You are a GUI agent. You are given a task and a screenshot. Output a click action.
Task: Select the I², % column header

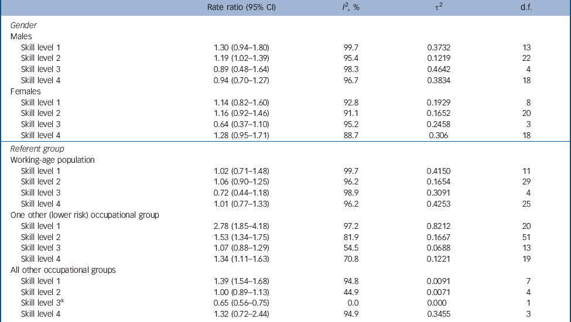(x=348, y=7)
